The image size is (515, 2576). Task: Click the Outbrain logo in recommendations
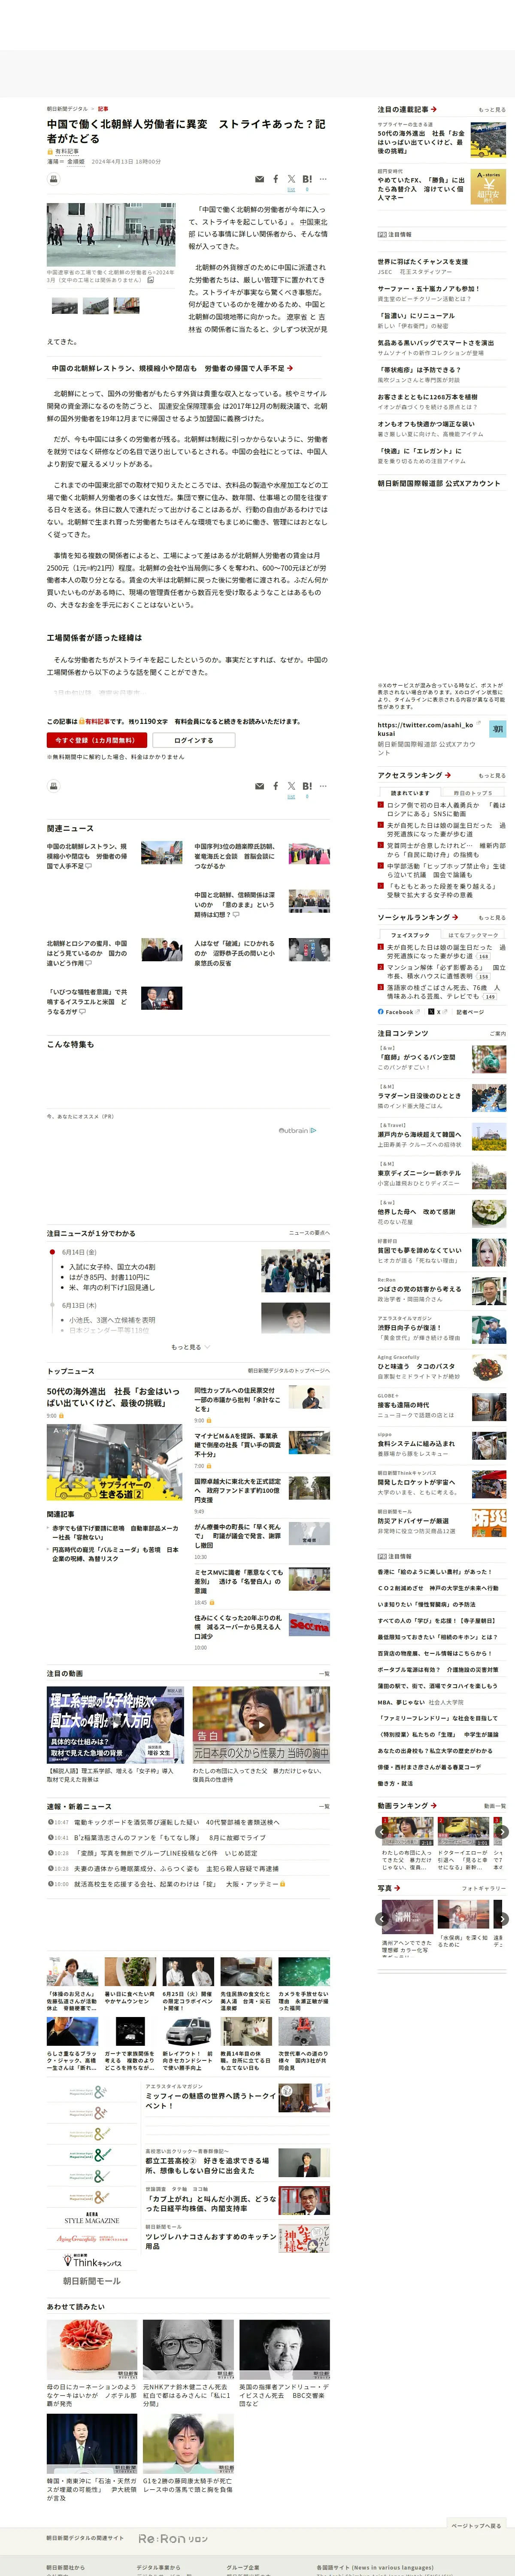click(x=297, y=1130)
